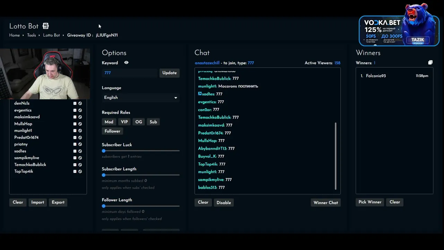
Task: Remove munlight1 from entrants via minus icon
Action: point(75,131)
